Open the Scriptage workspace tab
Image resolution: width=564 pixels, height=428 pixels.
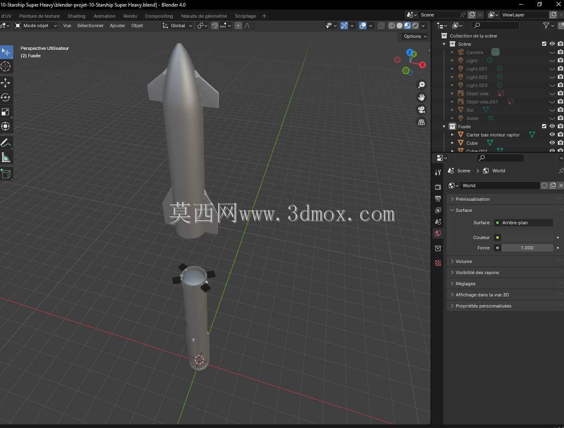coord(245,16)
